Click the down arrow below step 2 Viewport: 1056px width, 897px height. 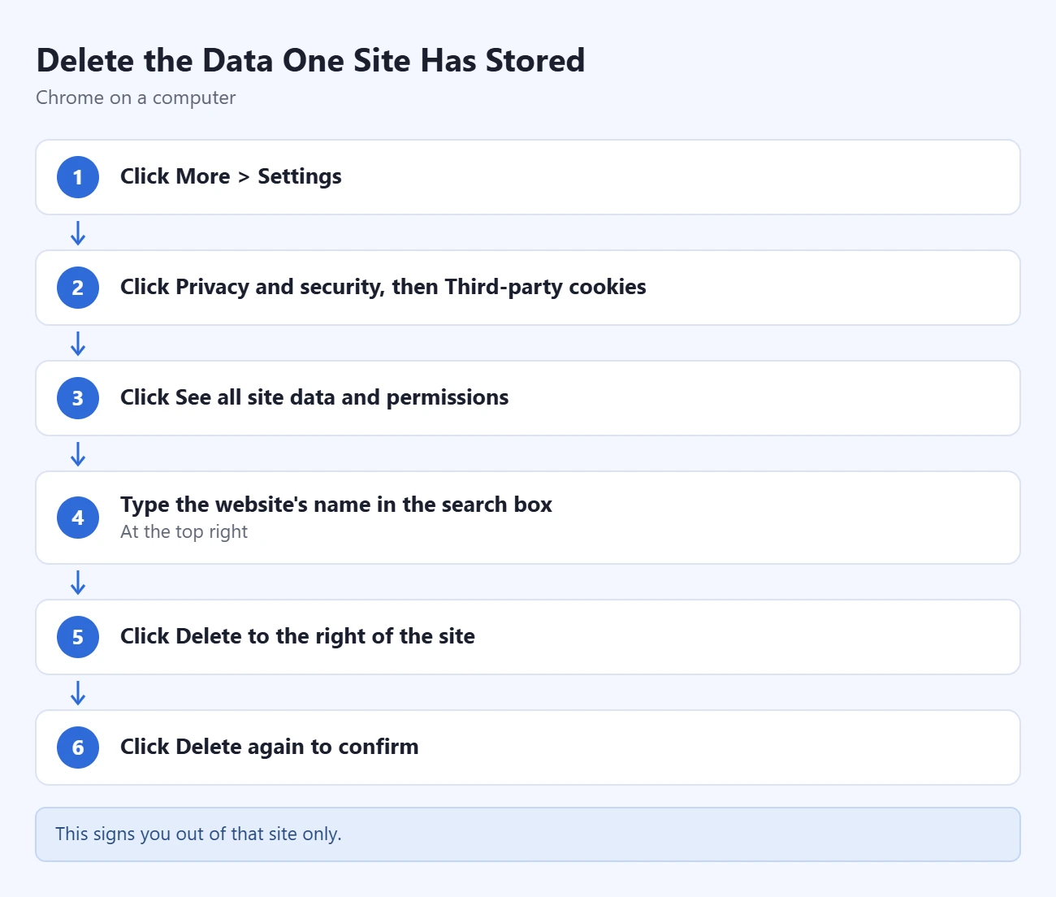pyautogui.click(x=78, y=344)
